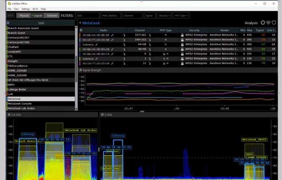Toggle the Physical view mode

[24, 16]
